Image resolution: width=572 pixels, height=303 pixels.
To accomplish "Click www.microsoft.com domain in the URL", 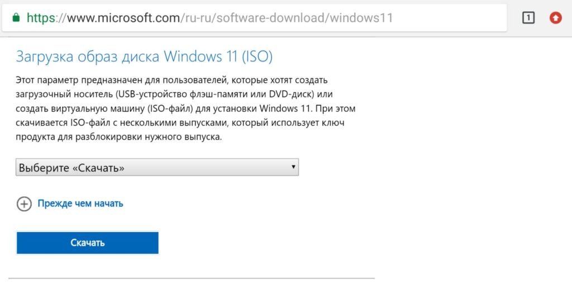I will click(123, 18).
